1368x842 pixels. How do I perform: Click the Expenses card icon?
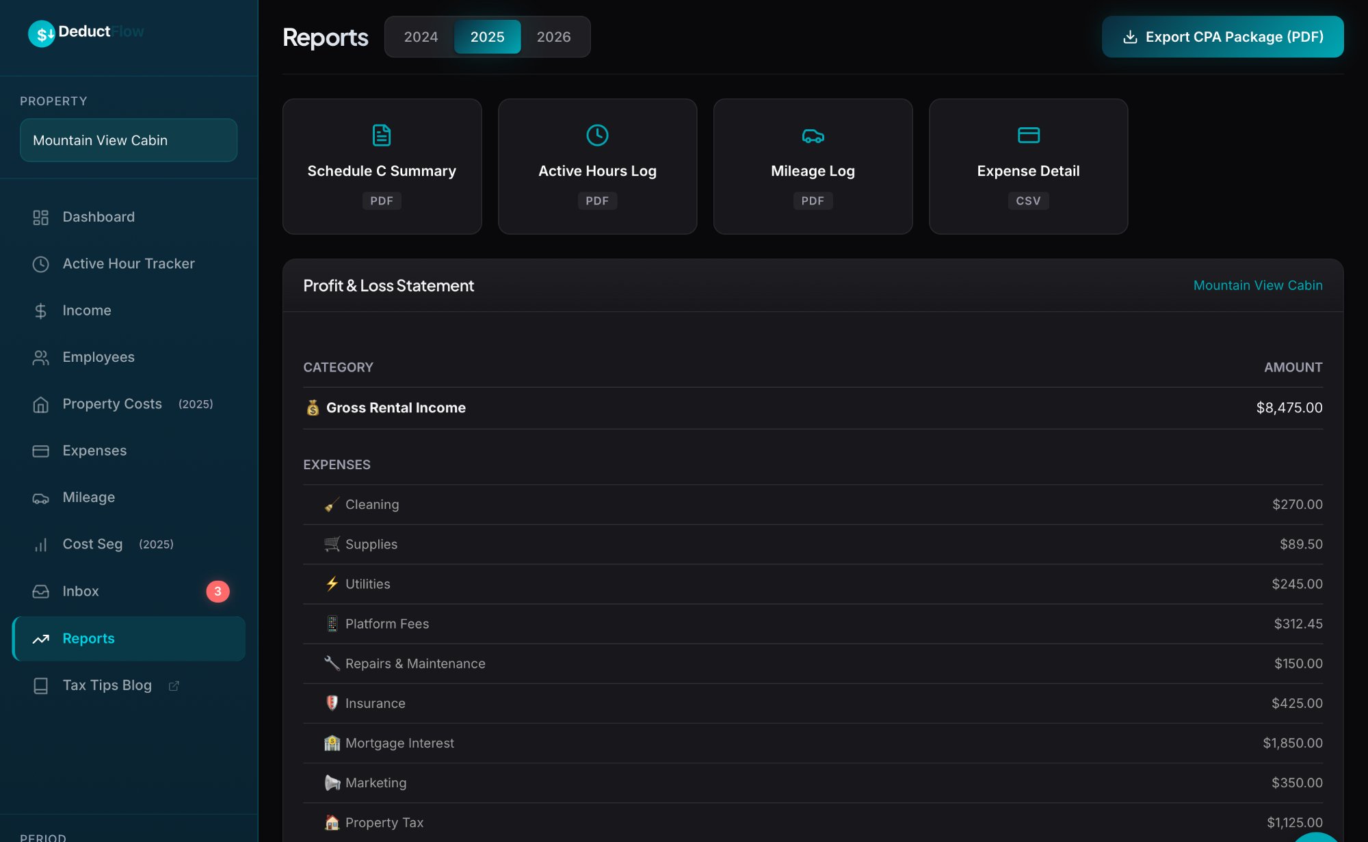[40, 450]
